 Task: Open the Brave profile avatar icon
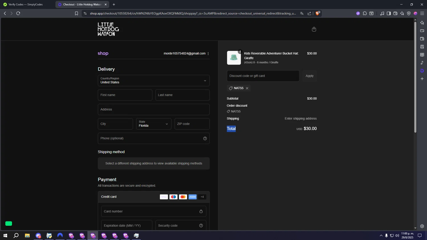coord(415,13)
